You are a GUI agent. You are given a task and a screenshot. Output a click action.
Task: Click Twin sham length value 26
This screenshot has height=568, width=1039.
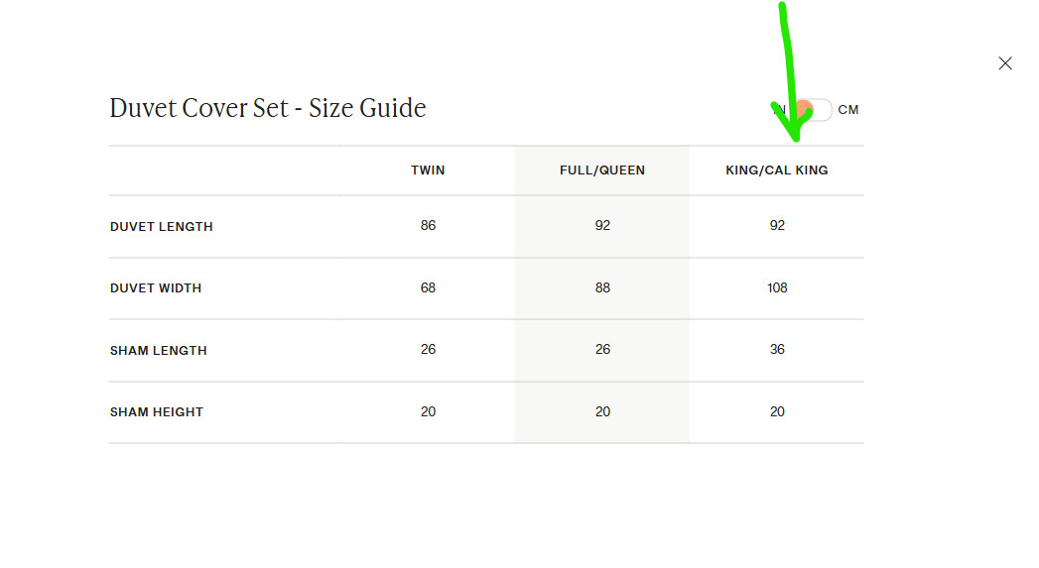click(x=428, y=350)
